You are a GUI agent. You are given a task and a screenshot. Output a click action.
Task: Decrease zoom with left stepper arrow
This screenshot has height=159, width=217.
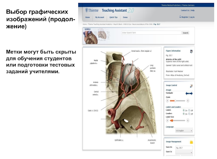[167, 101]
